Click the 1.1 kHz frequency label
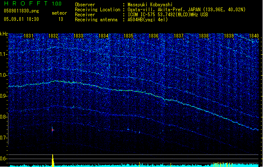The width and height of the screenshot is (263, 167). tap(4, 54)
